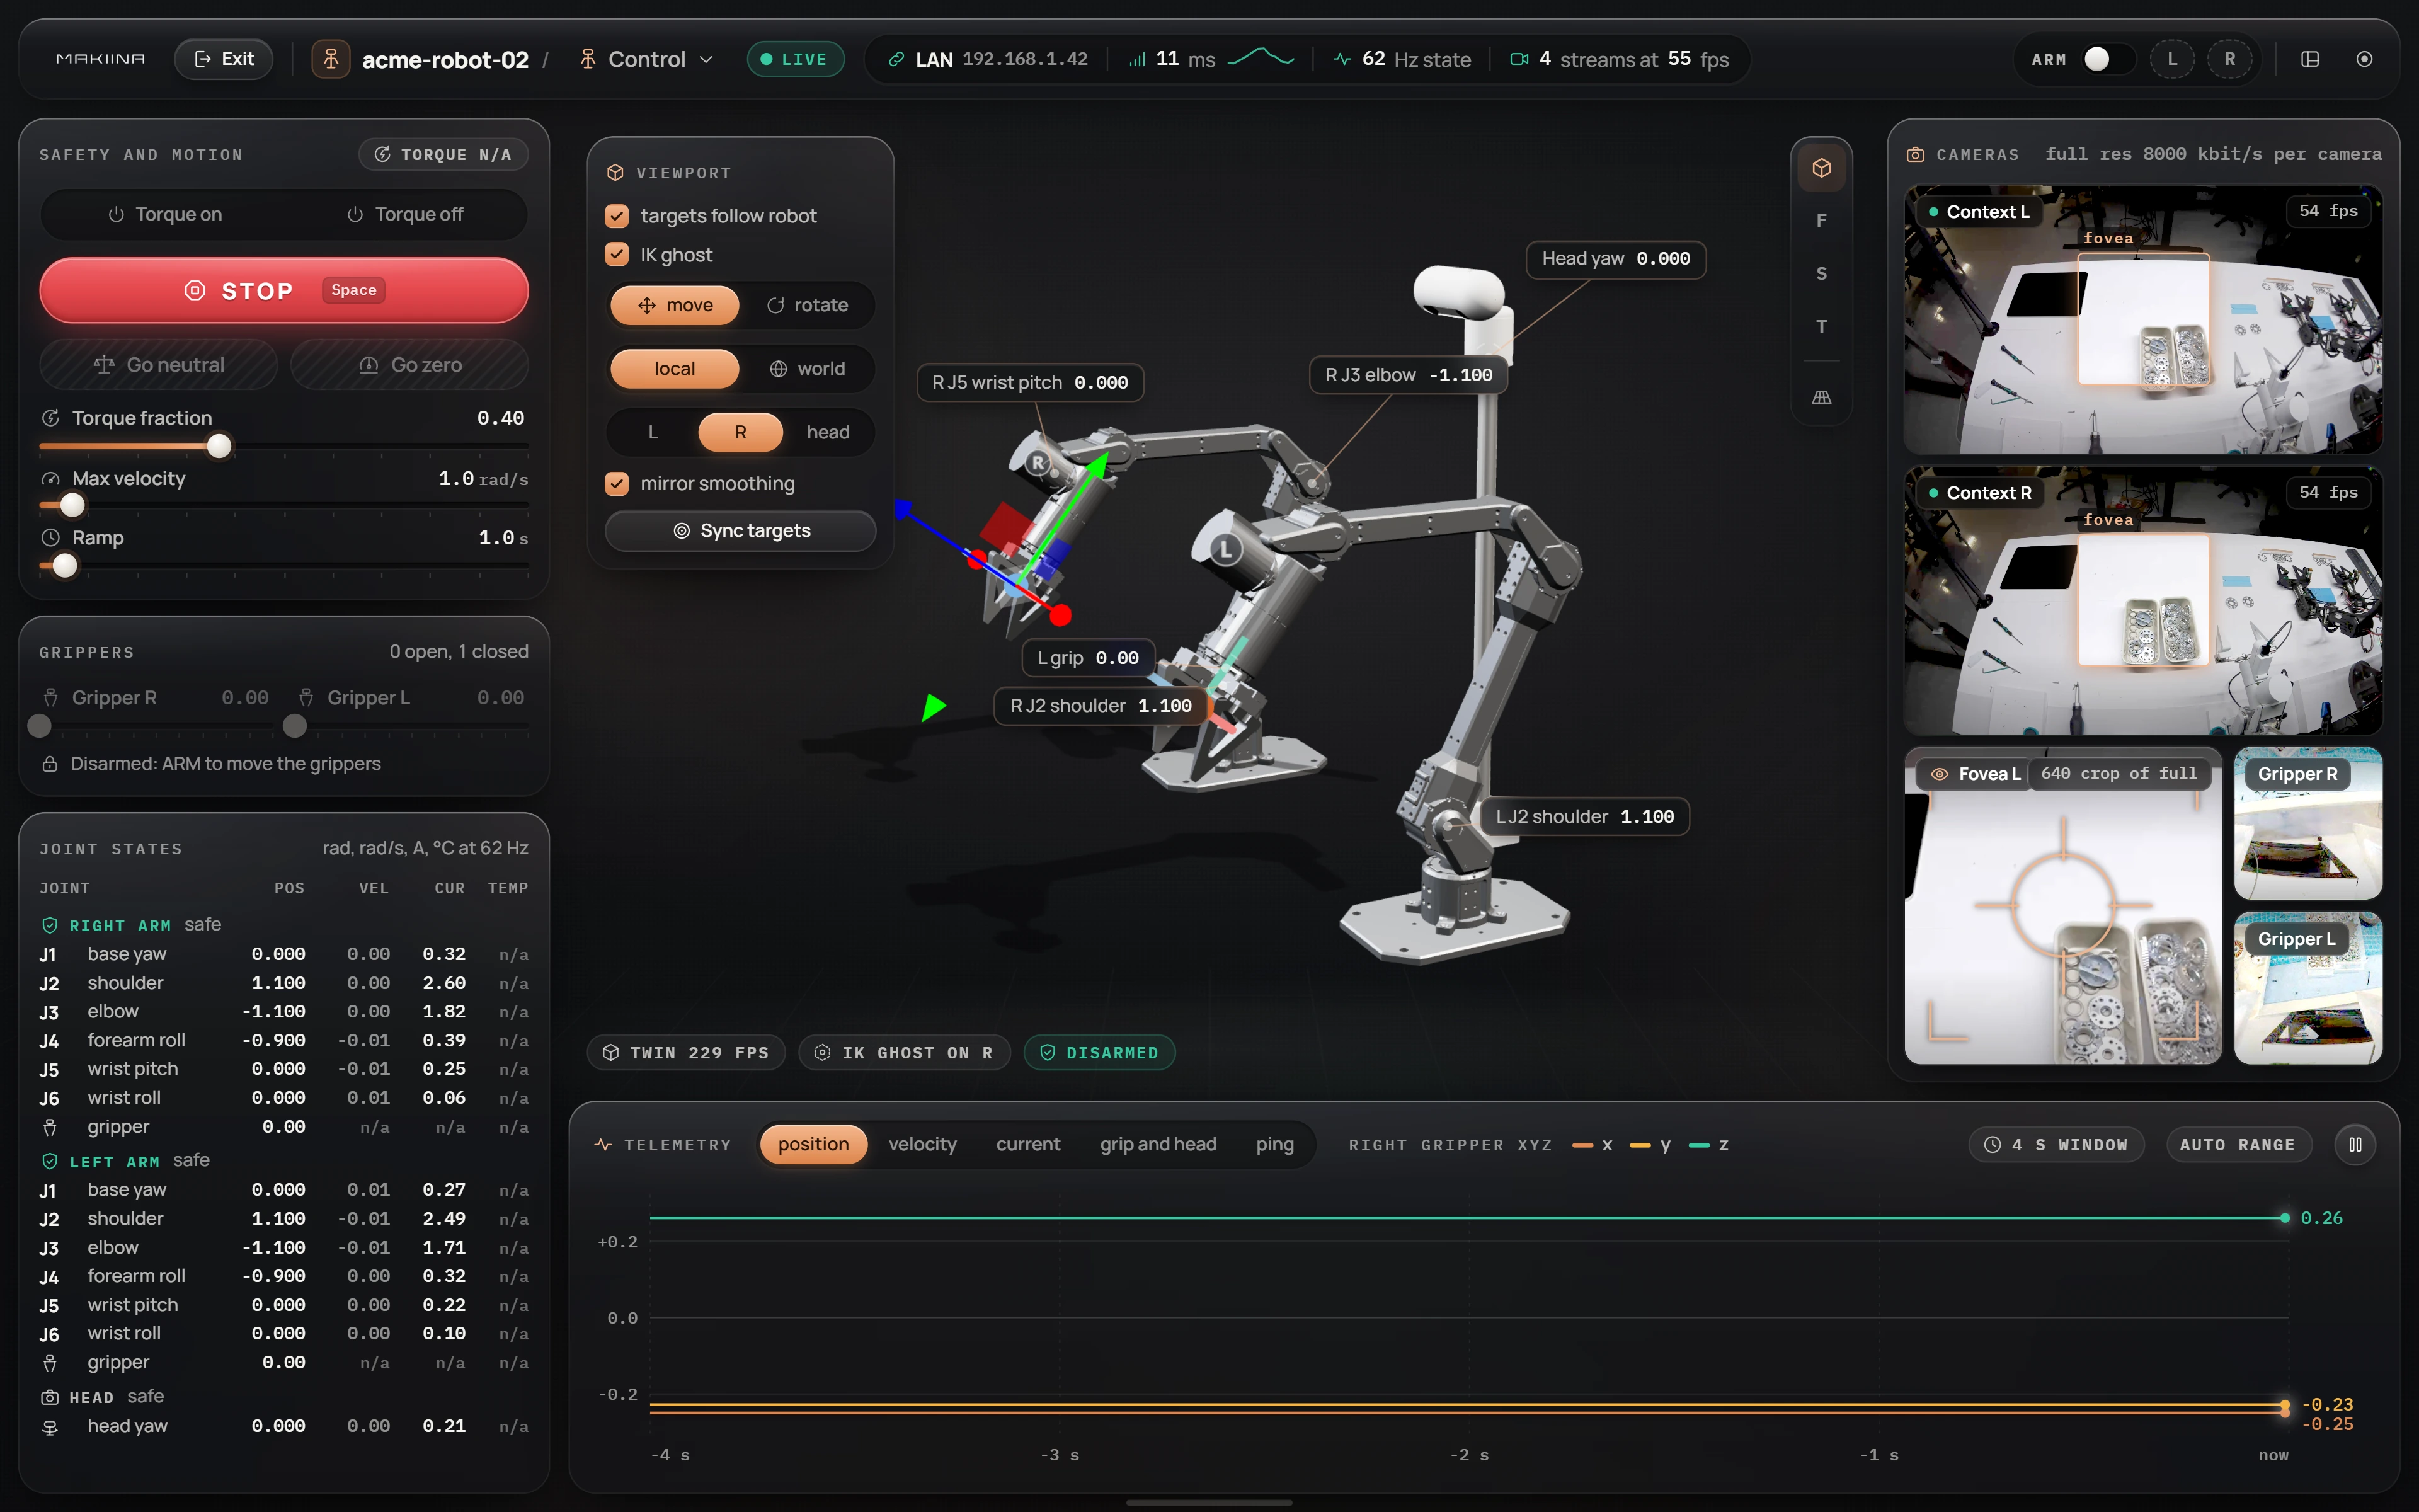The height and width of the screenshot is (1512, 2419).
Task: Switch coordinate frame to world
Action: pyautogui.click(x=807, y=369)
